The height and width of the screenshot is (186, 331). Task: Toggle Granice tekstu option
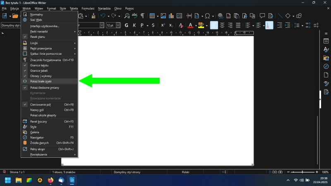[49, 65]
